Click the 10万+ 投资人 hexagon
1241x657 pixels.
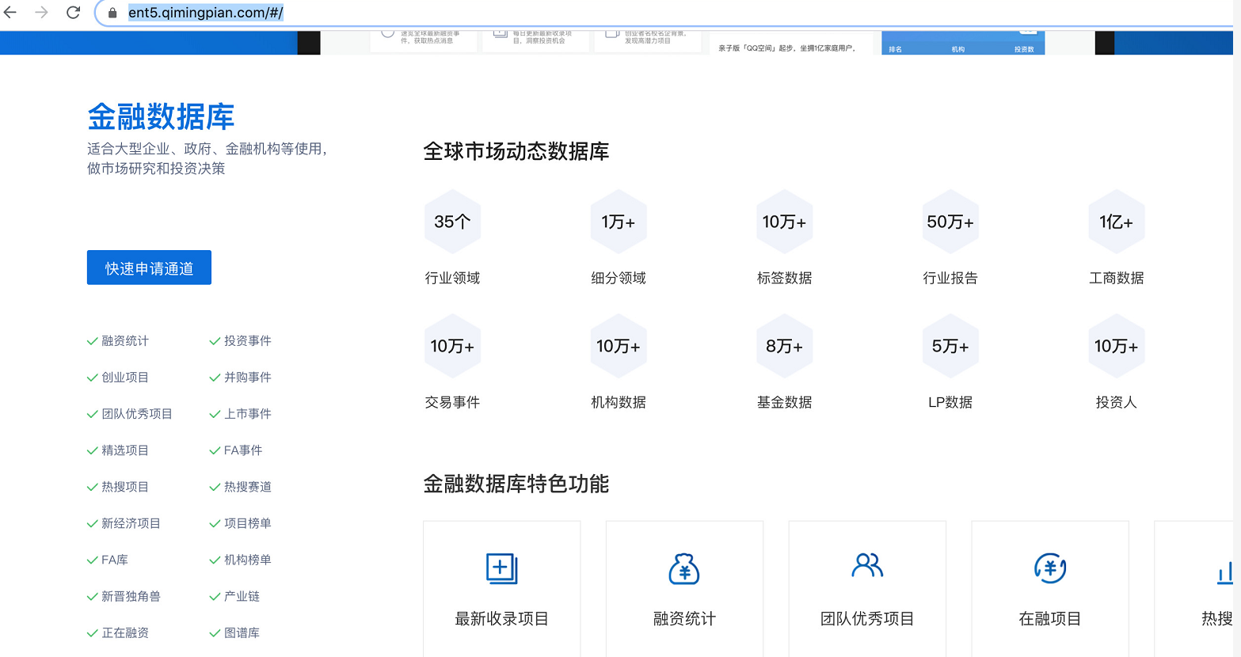[x=1116, y=346]
